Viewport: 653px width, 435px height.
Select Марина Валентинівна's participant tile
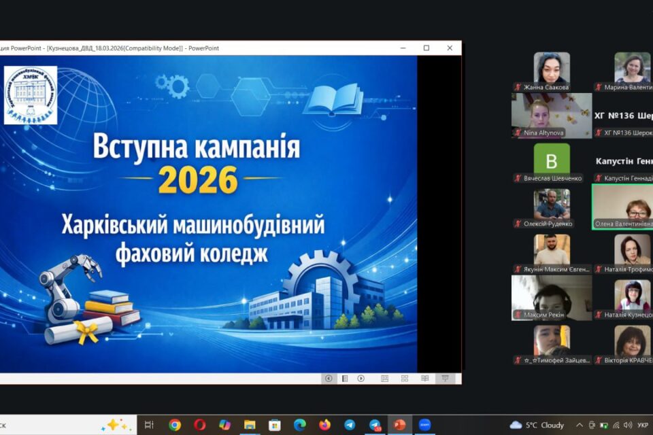click(x=623, y=71)
